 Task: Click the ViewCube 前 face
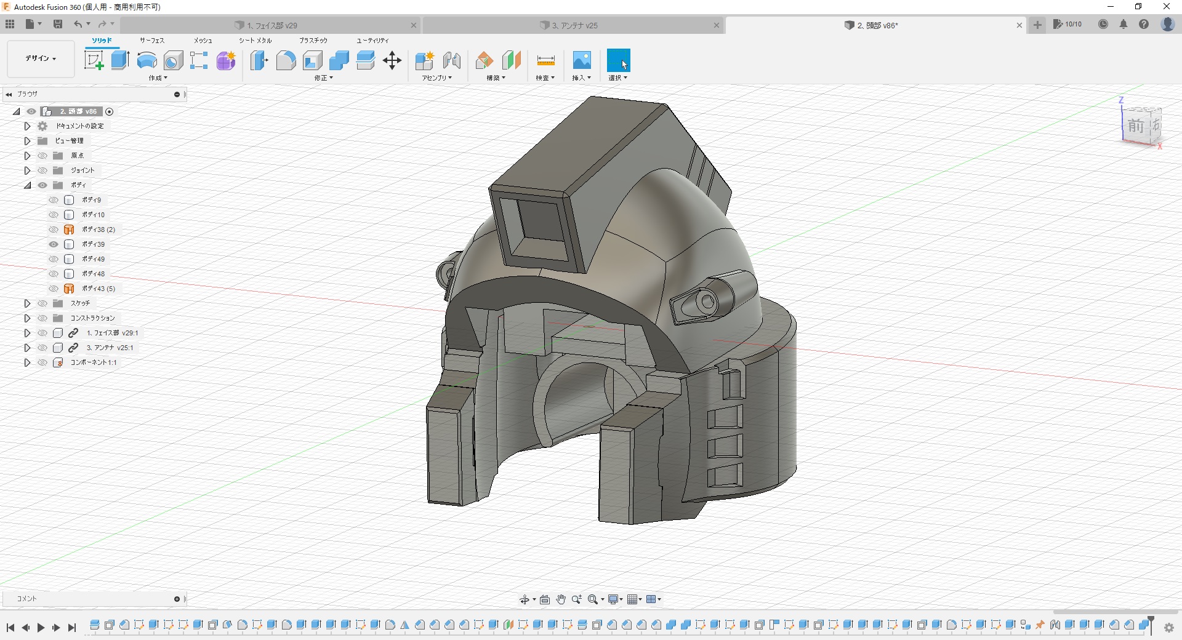point(1135,126)
